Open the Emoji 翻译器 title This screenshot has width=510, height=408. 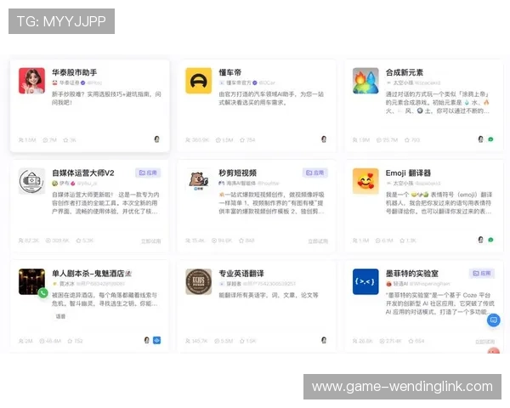(x=408, y=173)
